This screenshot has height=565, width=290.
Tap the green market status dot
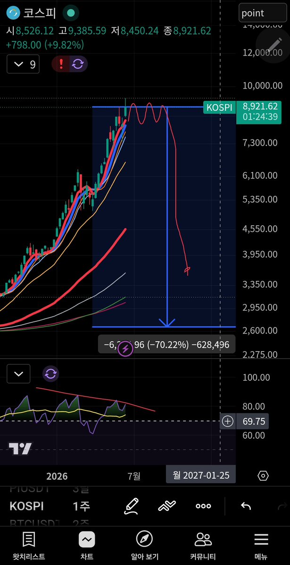coord(71,13)
